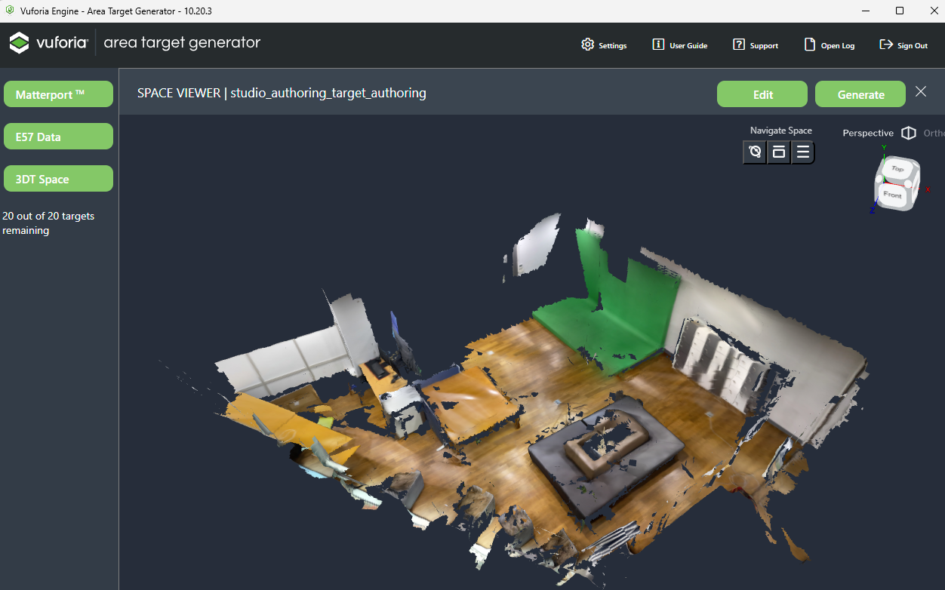The image size is (945, 590).
Task: Open Settings via the gear icon
Action: coord(587,45)
